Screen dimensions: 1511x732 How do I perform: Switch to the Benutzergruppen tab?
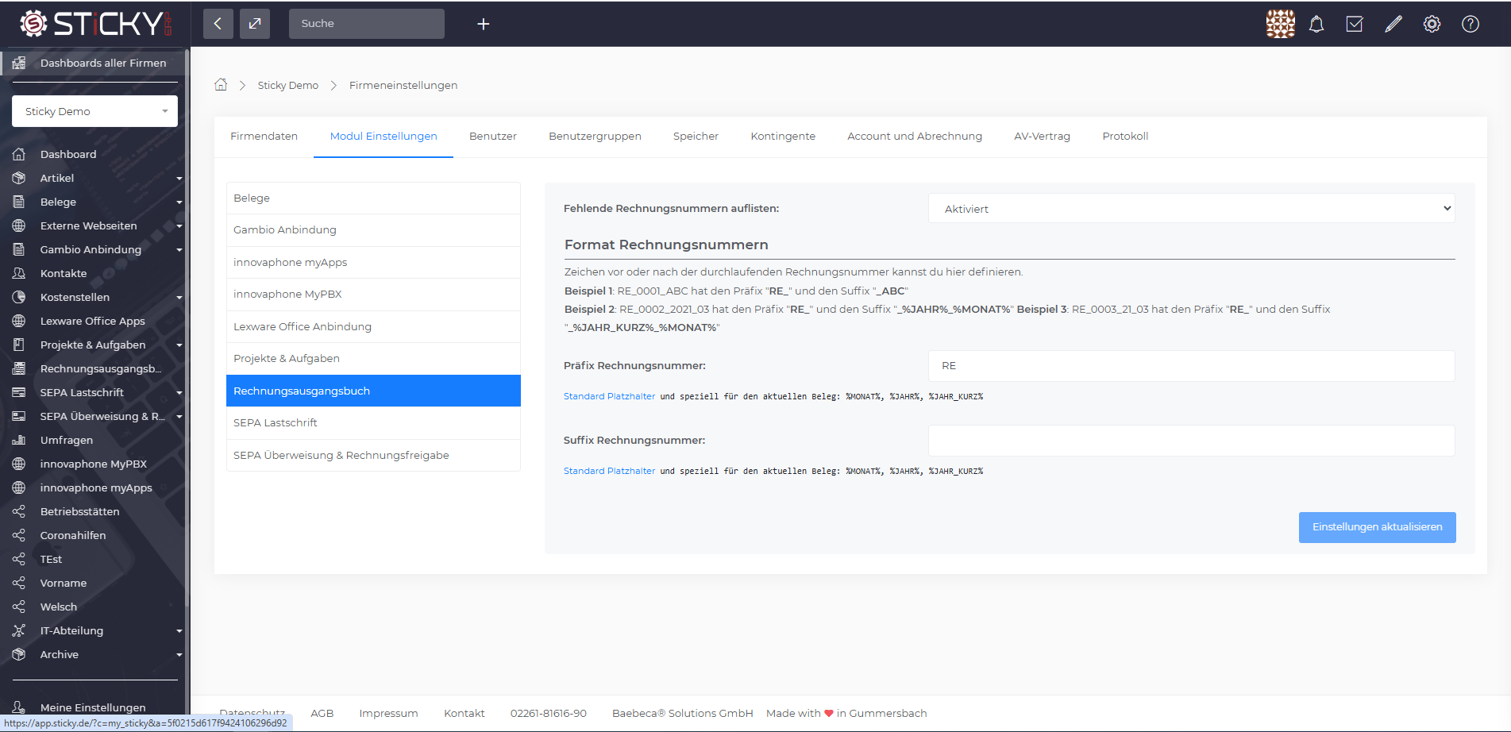coord(595,136)
